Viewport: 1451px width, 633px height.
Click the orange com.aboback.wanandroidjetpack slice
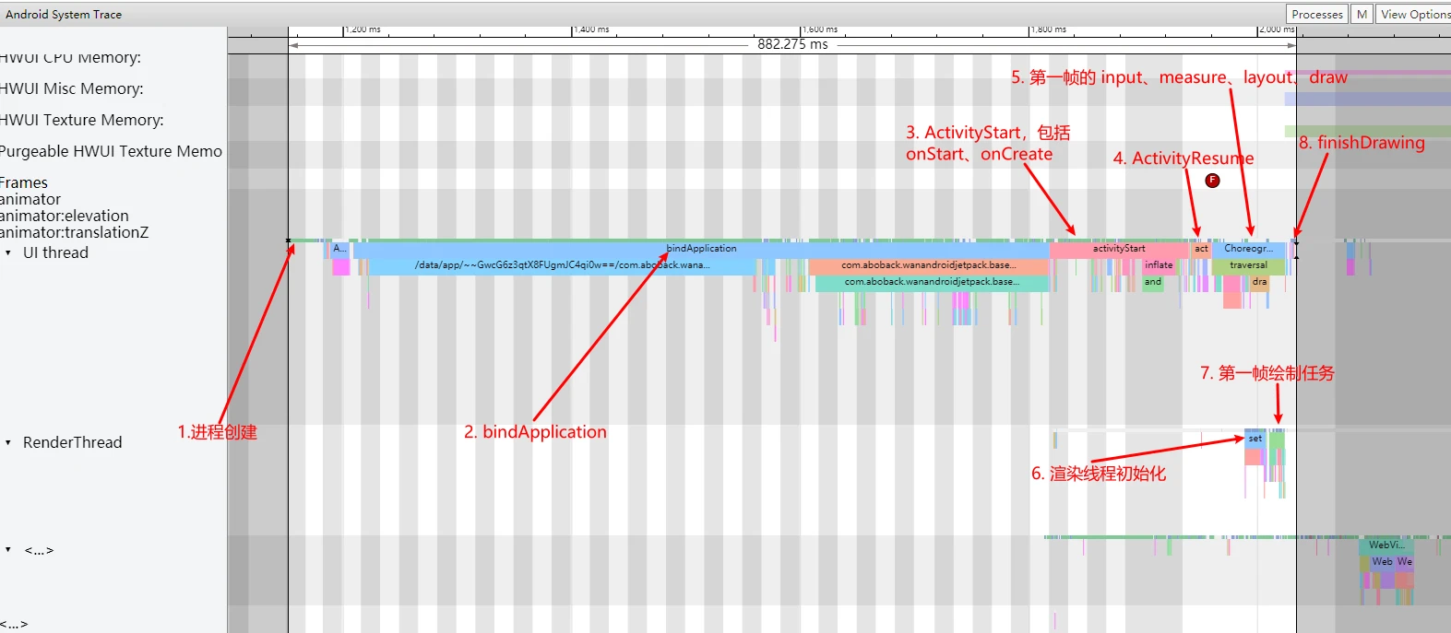tap(928, 265)
